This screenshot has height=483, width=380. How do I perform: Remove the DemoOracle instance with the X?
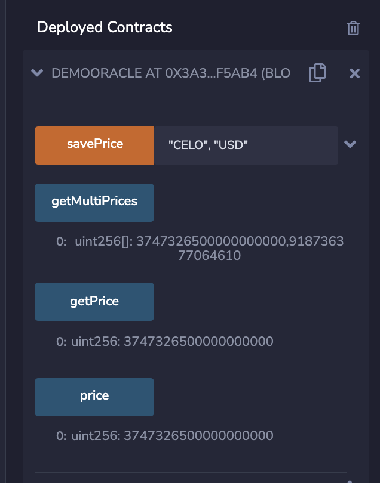(x=355, y=73)
